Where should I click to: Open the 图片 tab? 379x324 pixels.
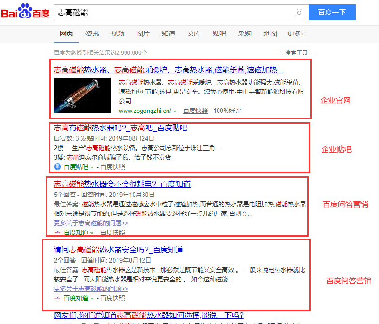pyautogui.click(x=143, y=34)
